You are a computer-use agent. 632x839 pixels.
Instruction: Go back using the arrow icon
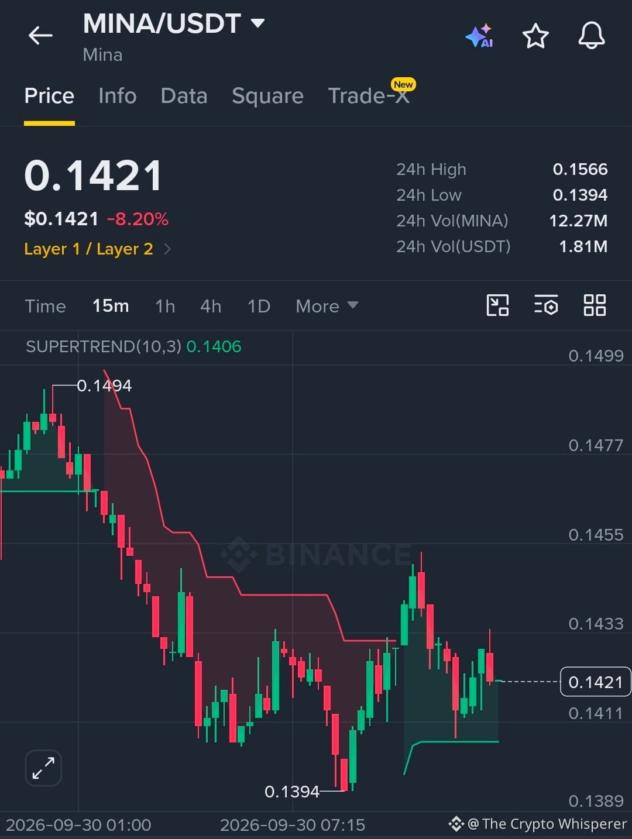40,36
